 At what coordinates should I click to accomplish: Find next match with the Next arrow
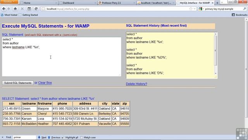pyautogui.click(x=42, y=137)
